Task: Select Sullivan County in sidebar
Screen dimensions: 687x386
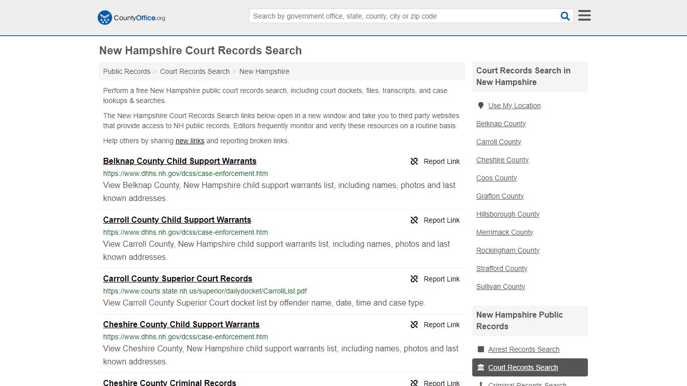Action: click(500, 286)
